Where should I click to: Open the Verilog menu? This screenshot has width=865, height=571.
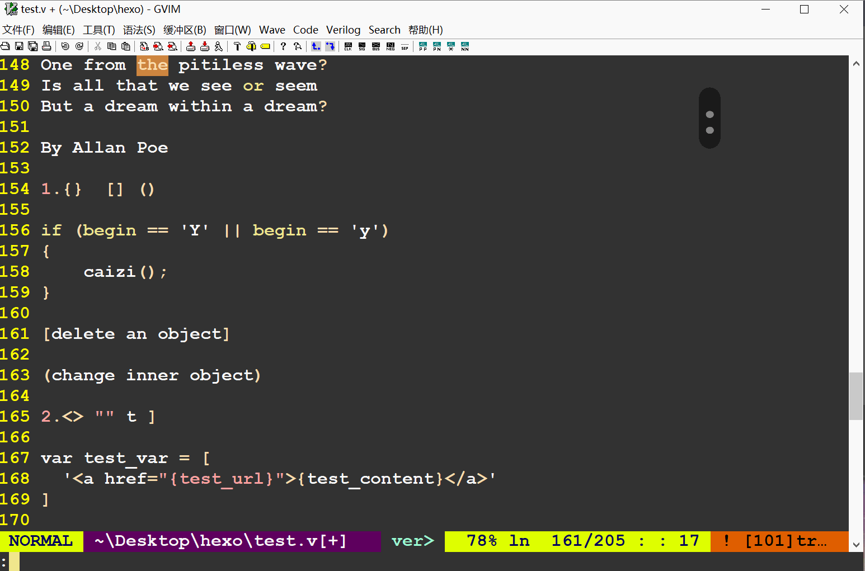(343, 30)
